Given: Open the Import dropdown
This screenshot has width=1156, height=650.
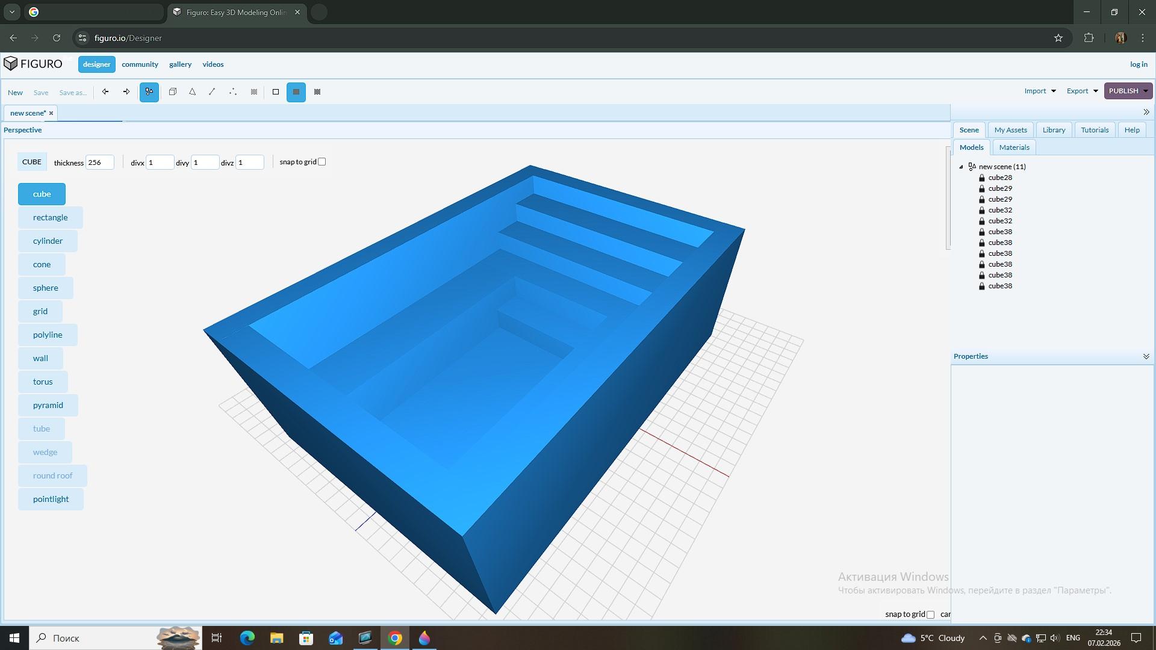Looking at the screenshot, I should (x=1040, y=91).
